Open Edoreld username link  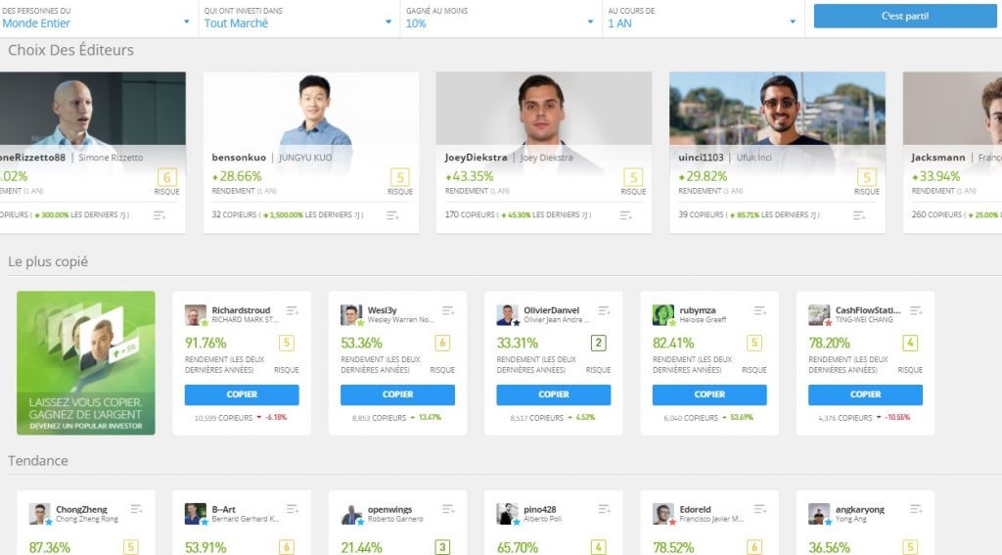695,510
